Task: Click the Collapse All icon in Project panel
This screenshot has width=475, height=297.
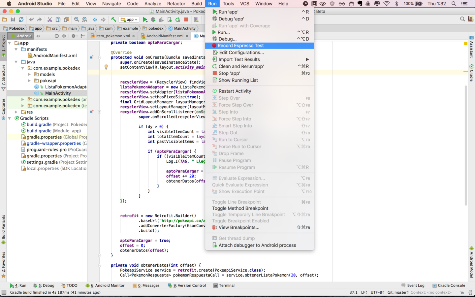Action: click(64, 36)
